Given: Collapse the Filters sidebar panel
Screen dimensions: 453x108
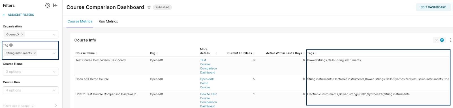Looking at the screenshot, I should click(x=55, y=5).
